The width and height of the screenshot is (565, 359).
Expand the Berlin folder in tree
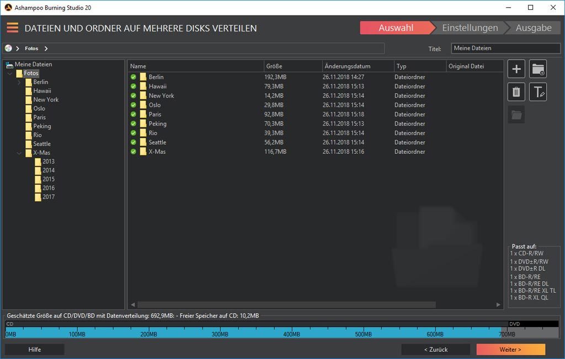19,83
